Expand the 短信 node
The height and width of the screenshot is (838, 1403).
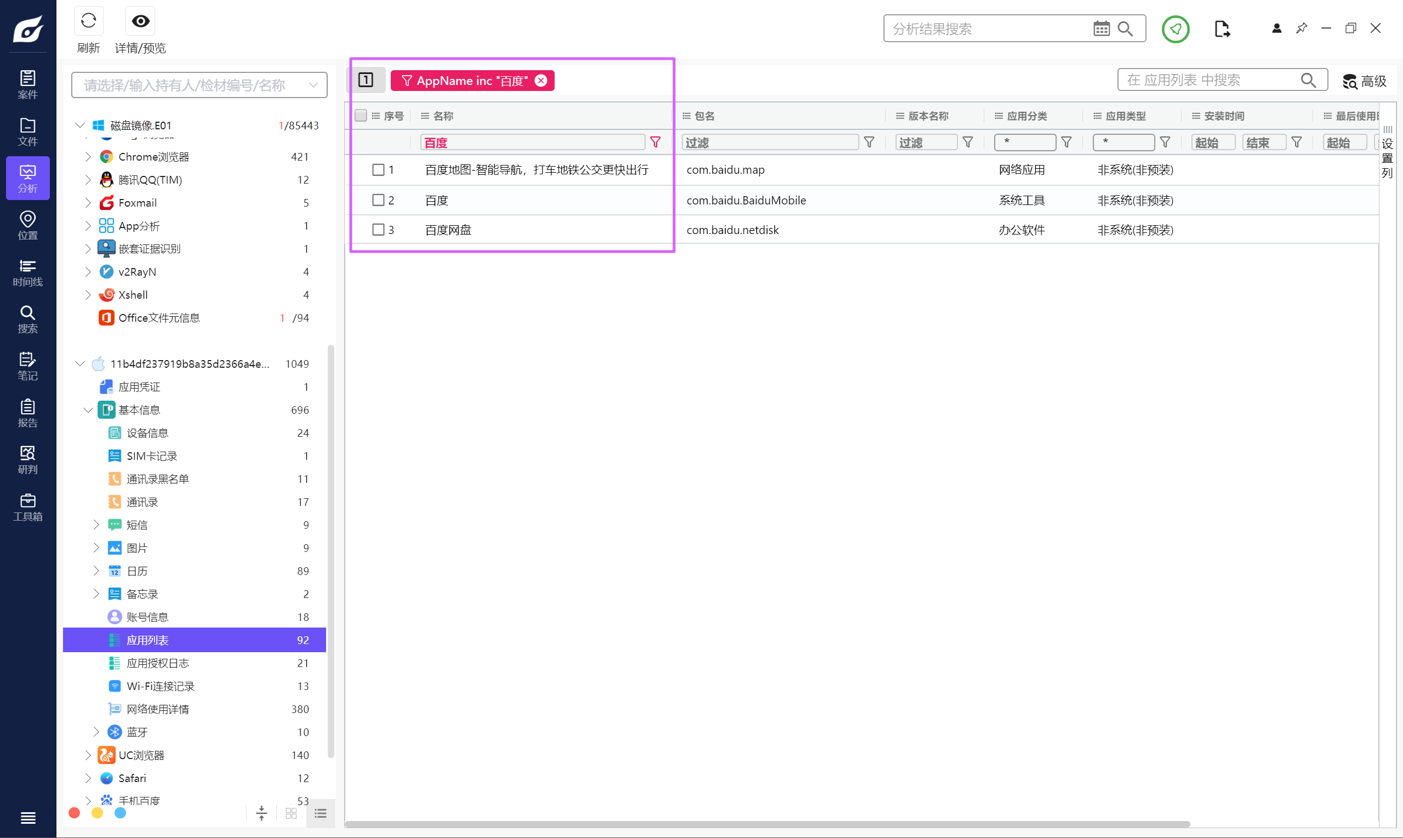[x=96, y=525]
